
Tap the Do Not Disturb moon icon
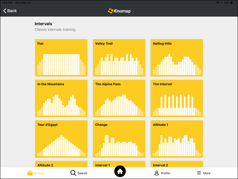coord(222,3)
